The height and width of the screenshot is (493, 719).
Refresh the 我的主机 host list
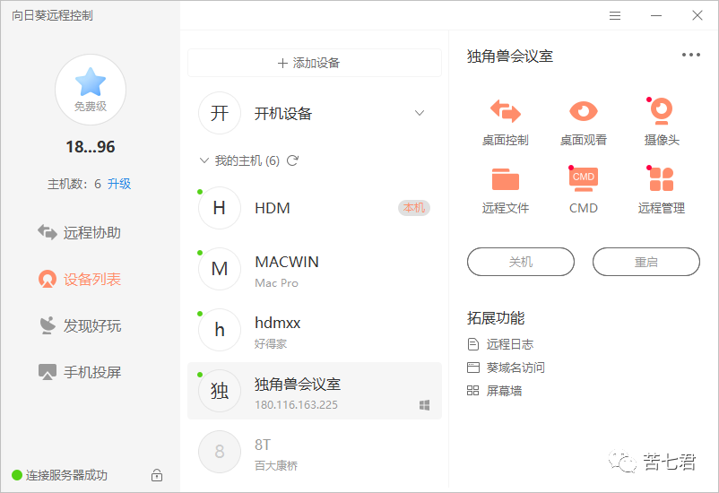click(x=292, y=160)
